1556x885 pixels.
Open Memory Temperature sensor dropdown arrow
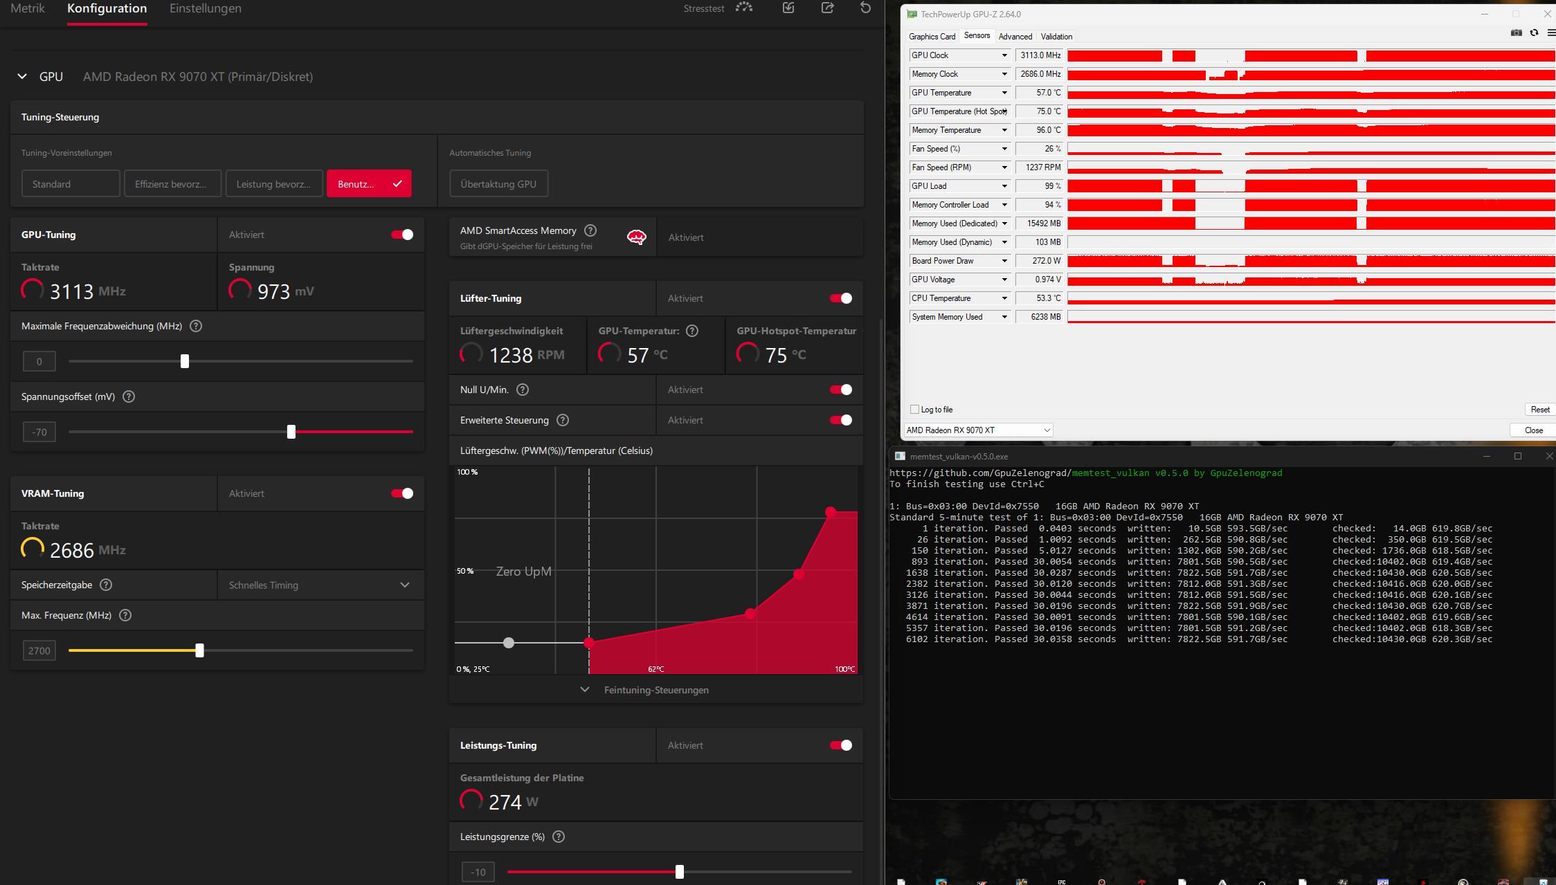1004,130
